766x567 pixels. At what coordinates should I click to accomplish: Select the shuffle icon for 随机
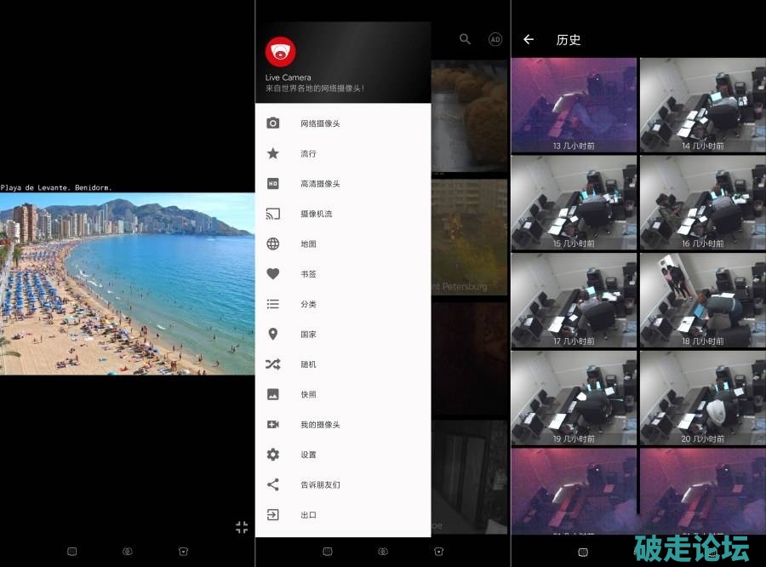(272, 364)
